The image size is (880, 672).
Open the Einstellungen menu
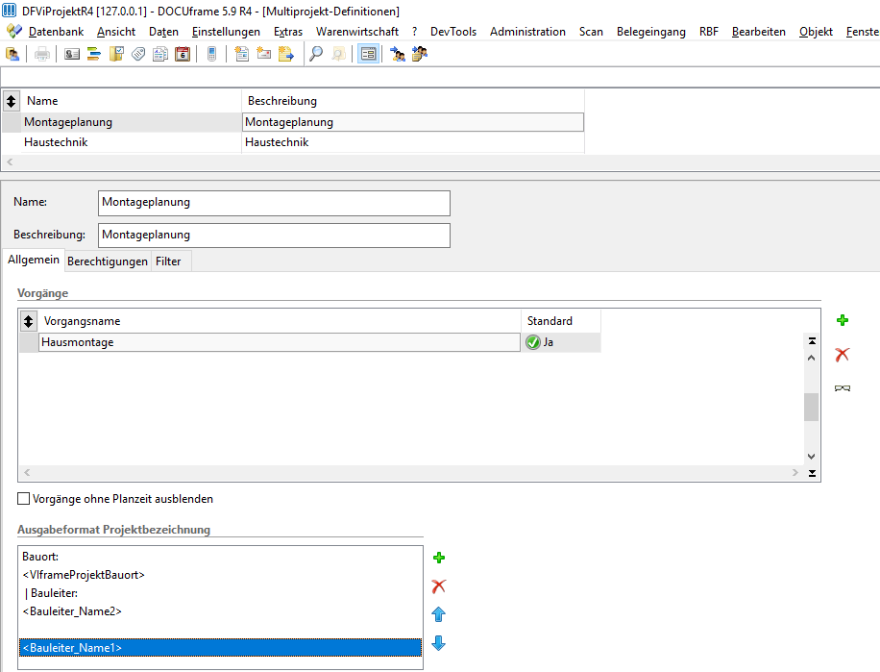click(226, 32)
